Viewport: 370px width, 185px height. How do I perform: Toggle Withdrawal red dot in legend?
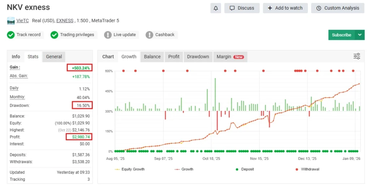point(306,169)
